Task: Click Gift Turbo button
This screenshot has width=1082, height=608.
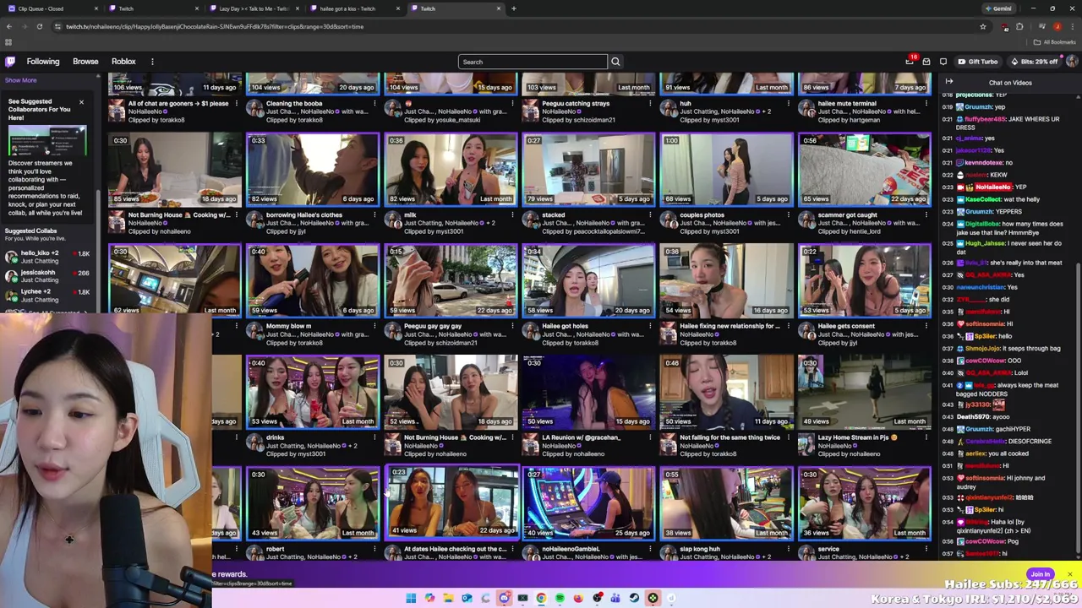Action: 978,62
